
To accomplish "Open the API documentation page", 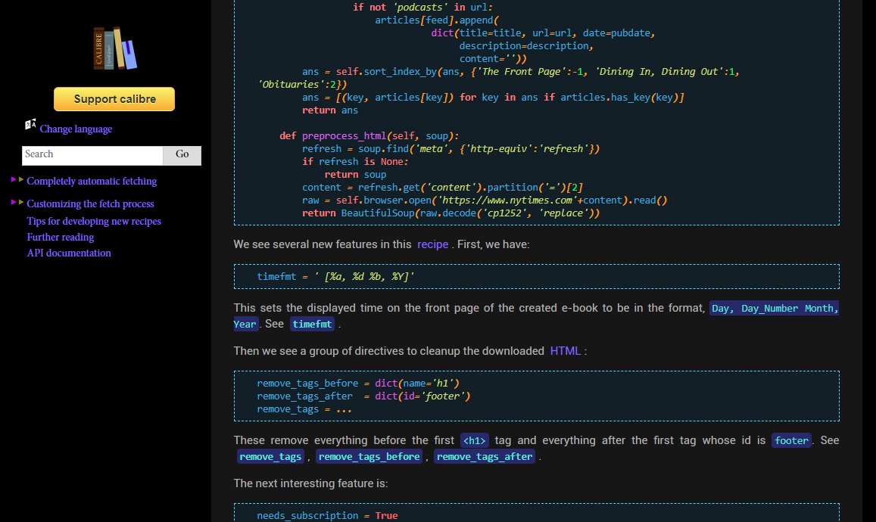I will [x=69, y=253].
